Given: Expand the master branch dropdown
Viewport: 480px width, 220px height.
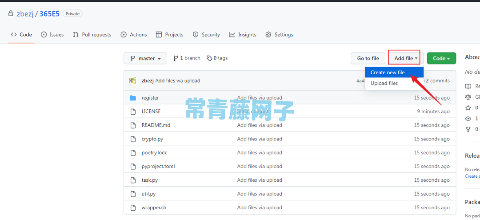Looking at the screenshot, I should click(145, 58).
